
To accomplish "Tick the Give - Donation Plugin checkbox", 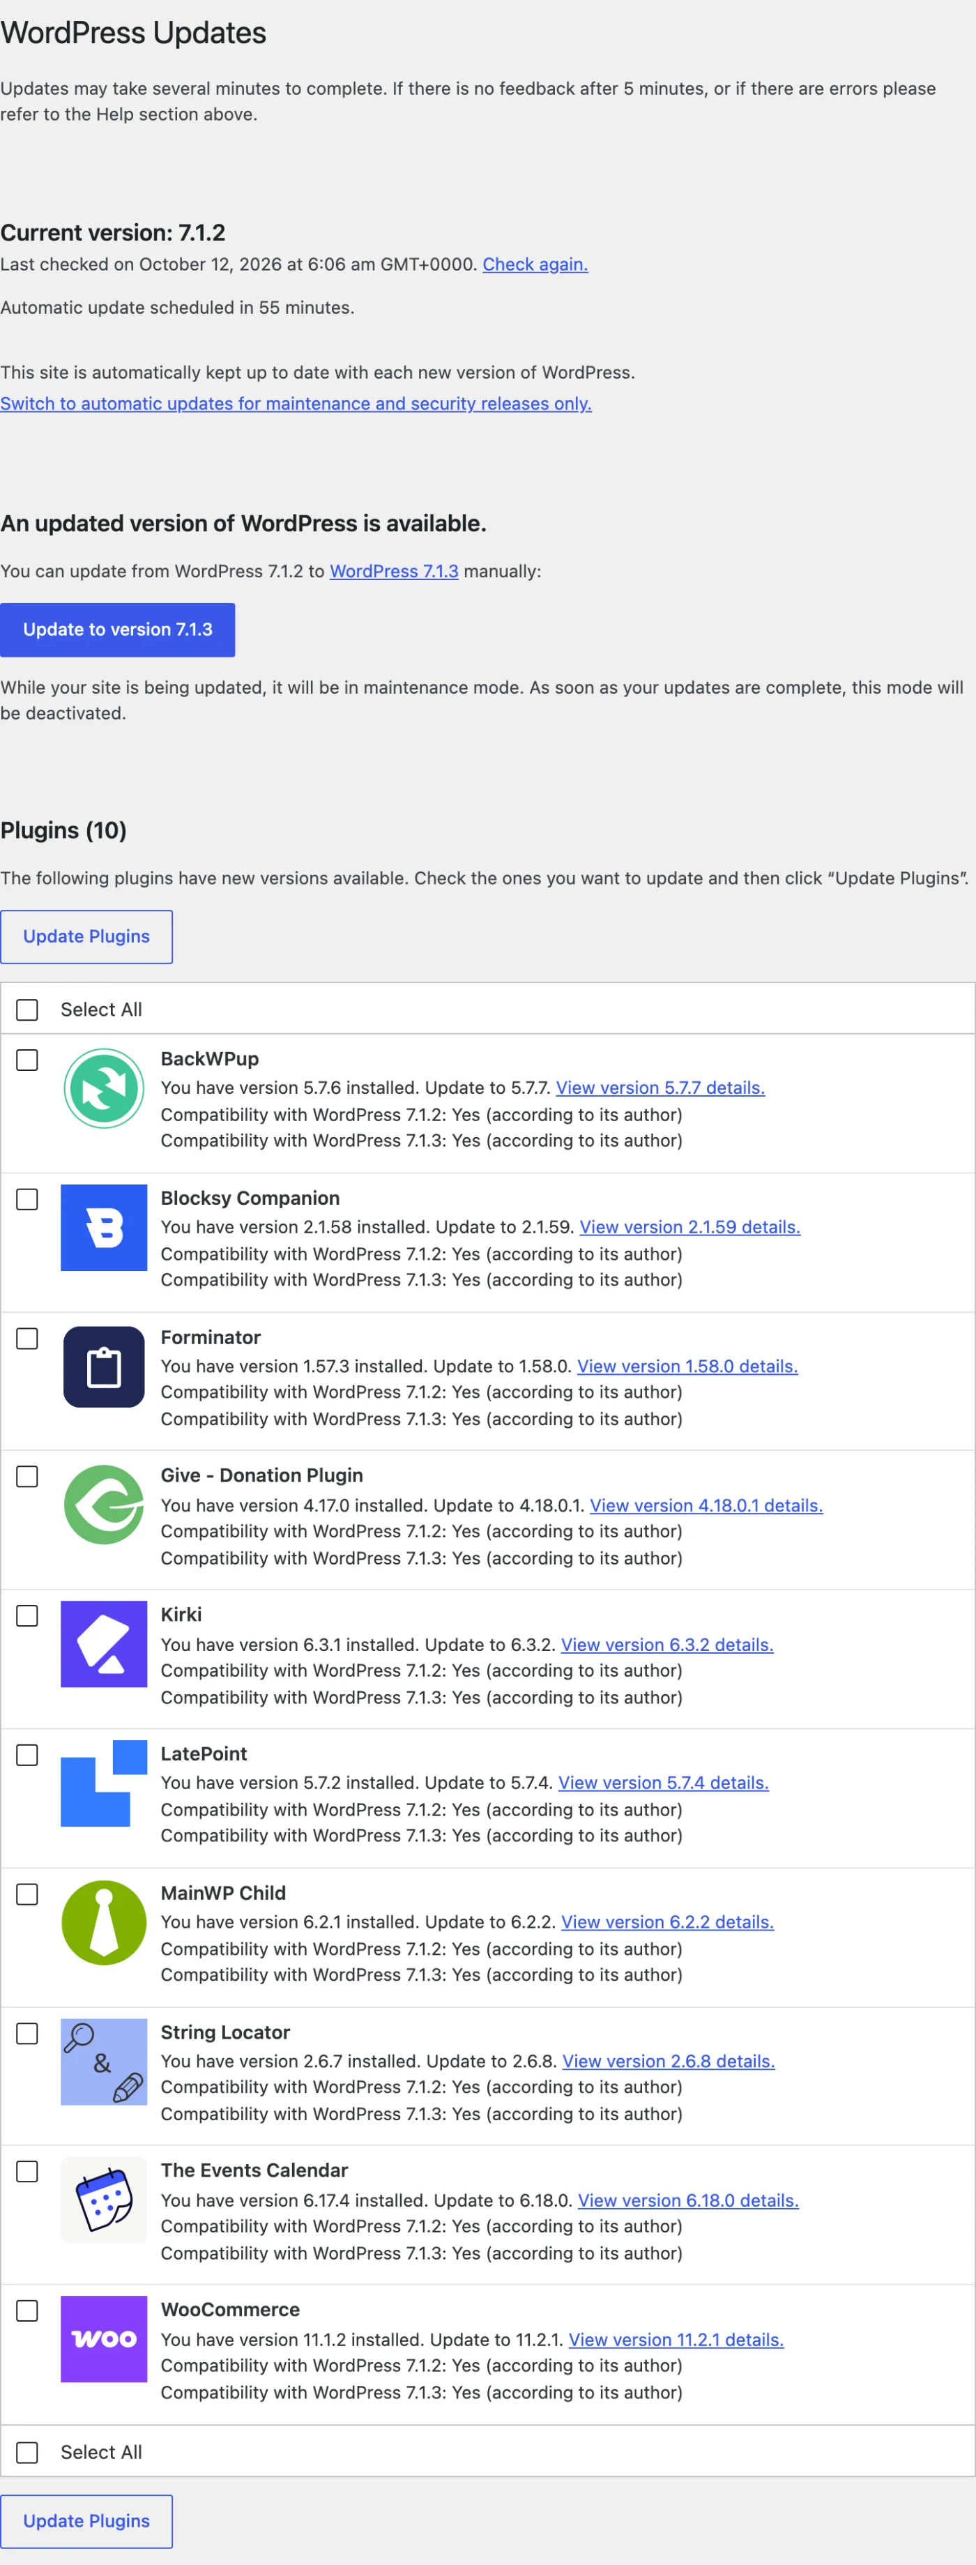I will pyautogui.click(x=27, y=1476).
